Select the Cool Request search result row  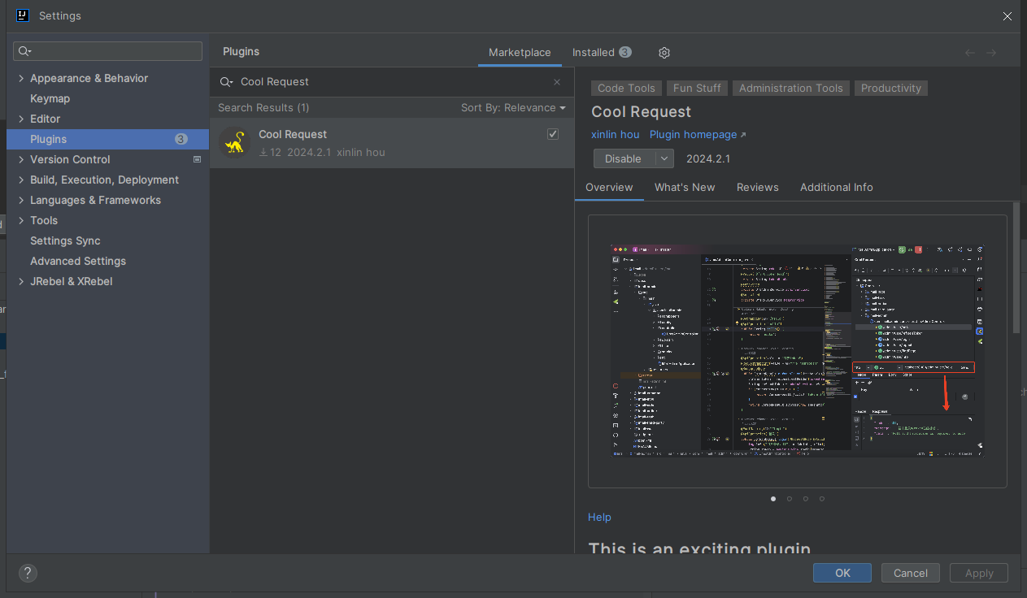pos(392,143)
